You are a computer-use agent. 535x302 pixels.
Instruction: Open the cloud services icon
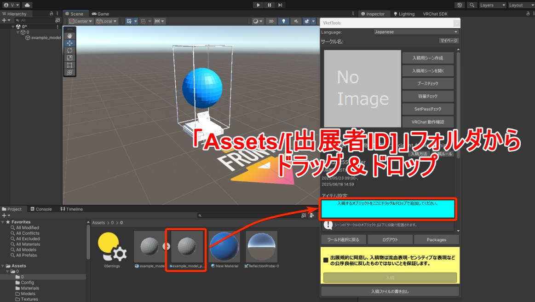coord(27,5)
